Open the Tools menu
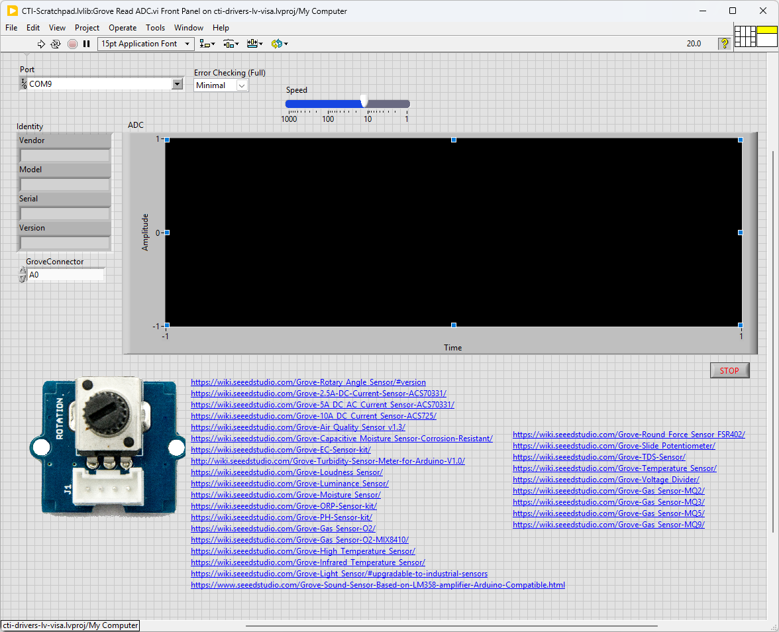The image size is (779, 632). pyautogui.click(x=155, y=28)
